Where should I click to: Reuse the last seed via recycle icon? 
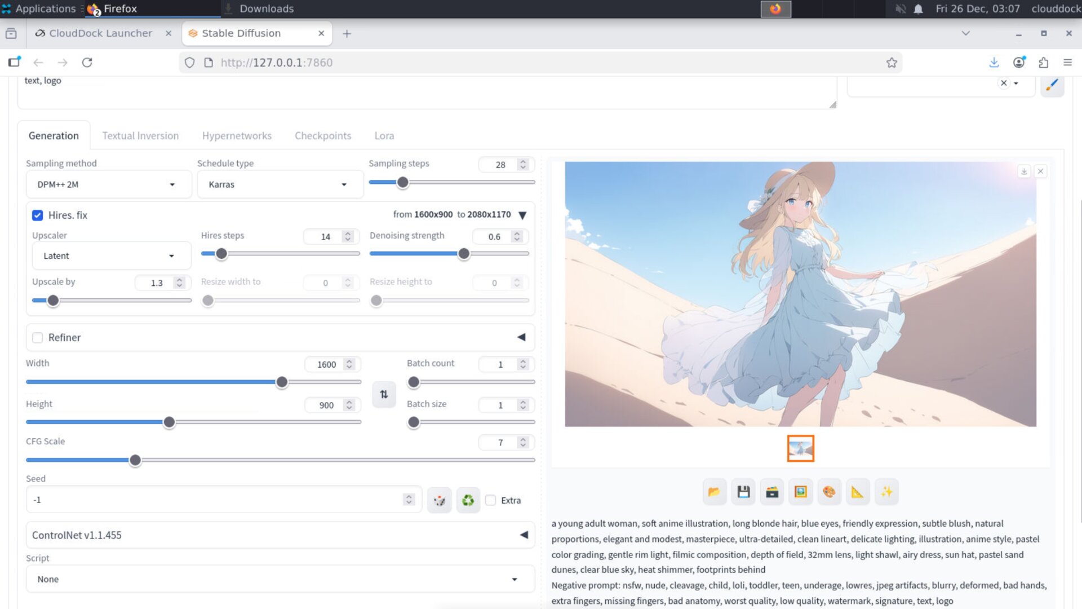[x=468, y=500]
